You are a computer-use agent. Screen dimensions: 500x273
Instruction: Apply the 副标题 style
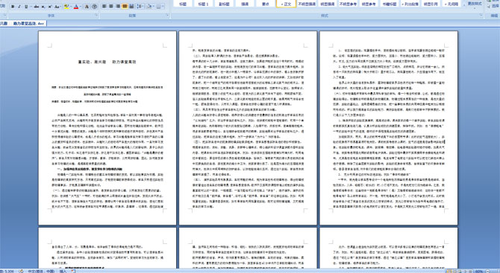click(224, 4)
